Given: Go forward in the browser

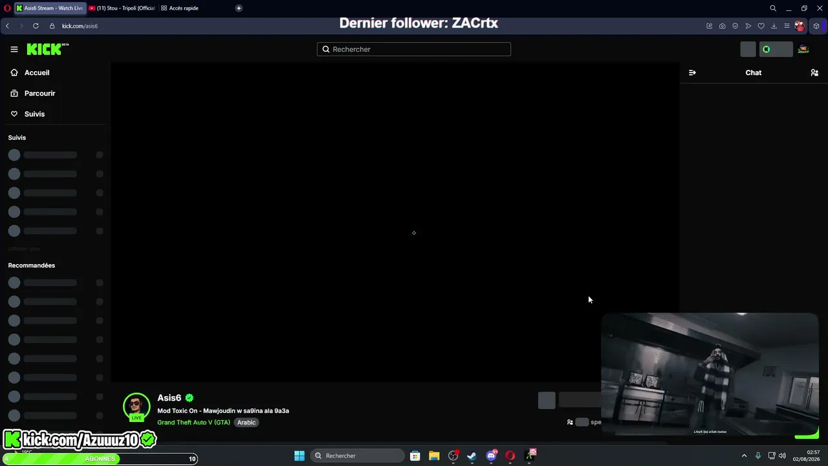Looking at the screenshot, I should point(21,26).
